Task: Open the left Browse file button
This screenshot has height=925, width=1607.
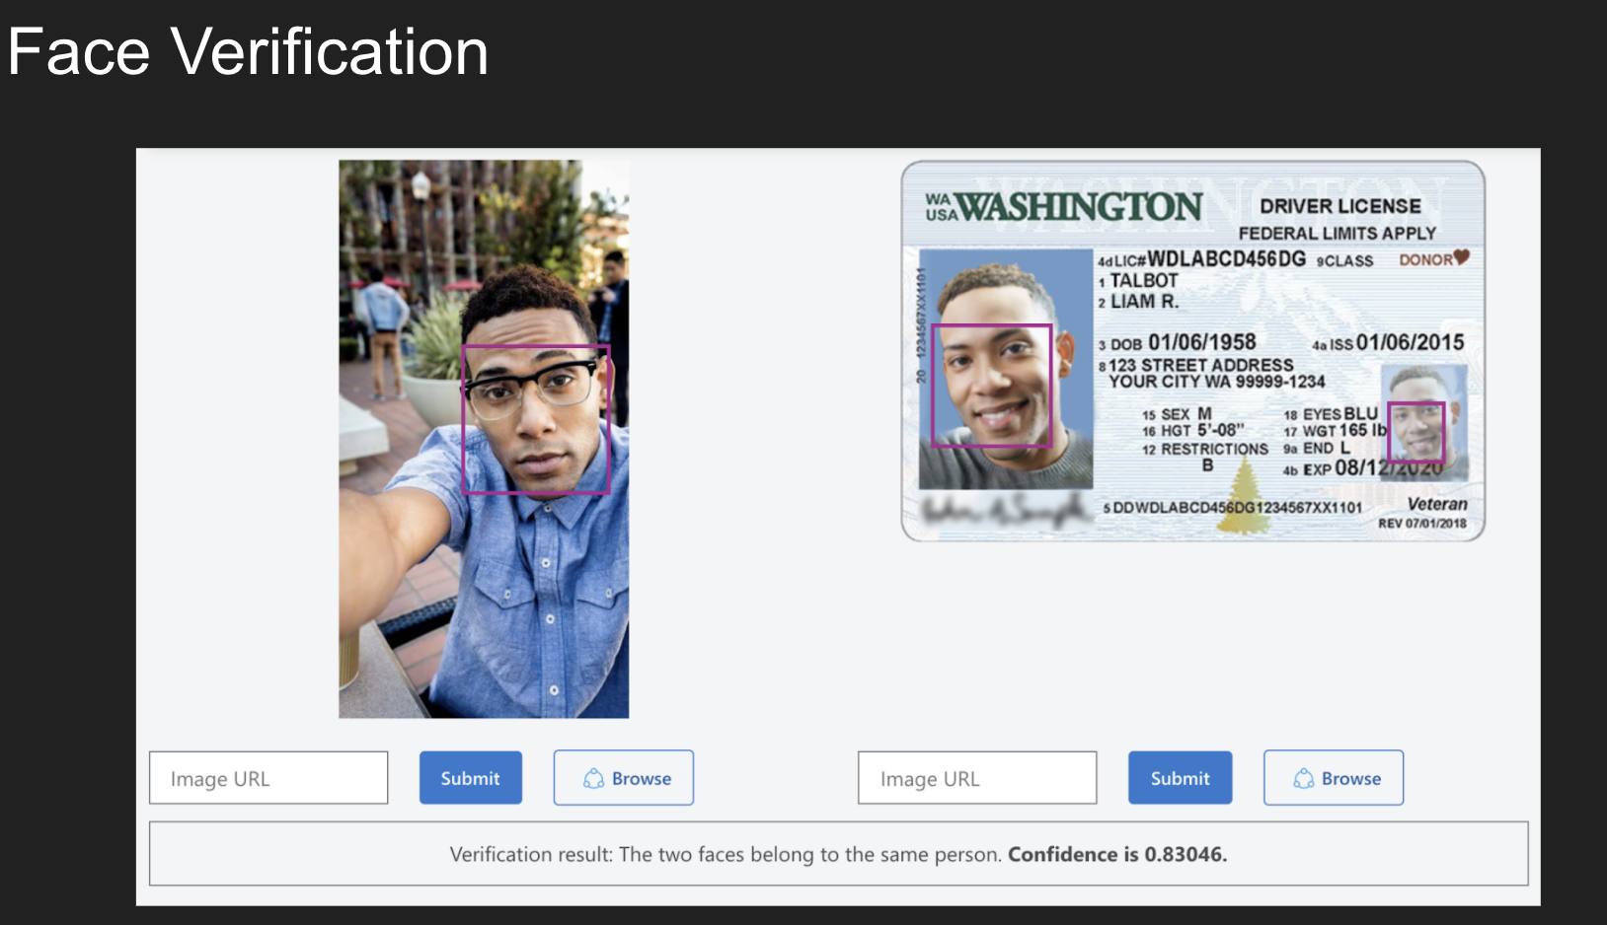Action: [624, 778]
